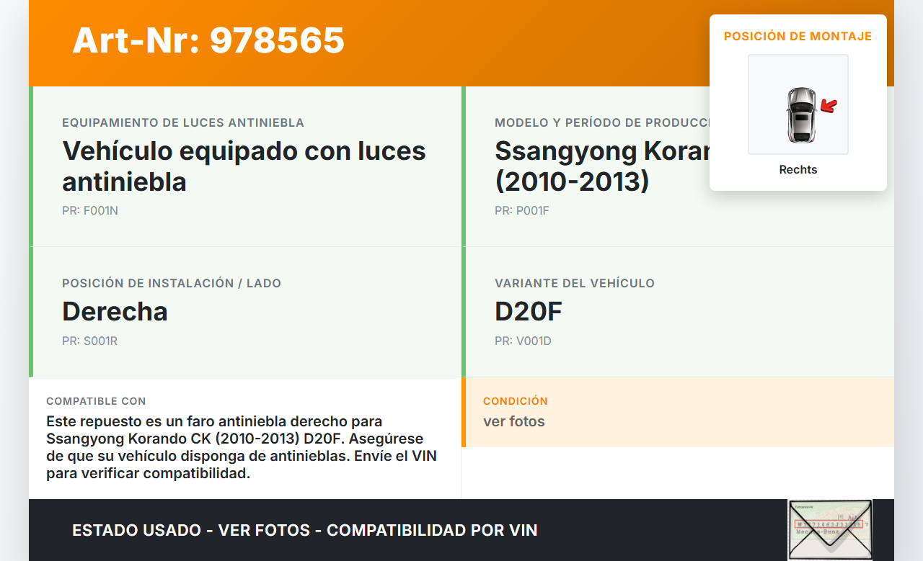Click the 'Rechts' caption under the car

(x=798, y=170)
